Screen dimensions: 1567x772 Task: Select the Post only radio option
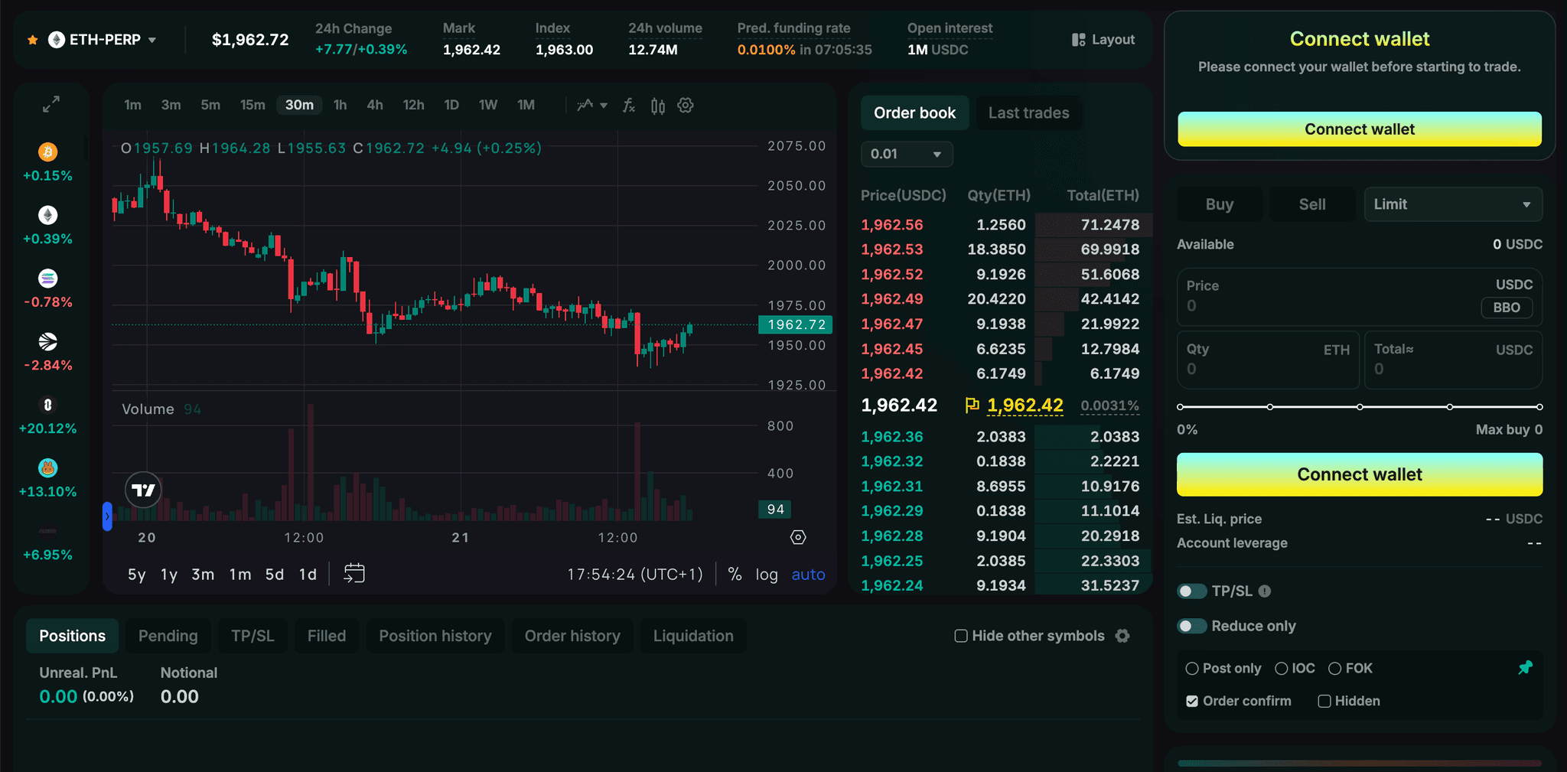coord(1191,669)
